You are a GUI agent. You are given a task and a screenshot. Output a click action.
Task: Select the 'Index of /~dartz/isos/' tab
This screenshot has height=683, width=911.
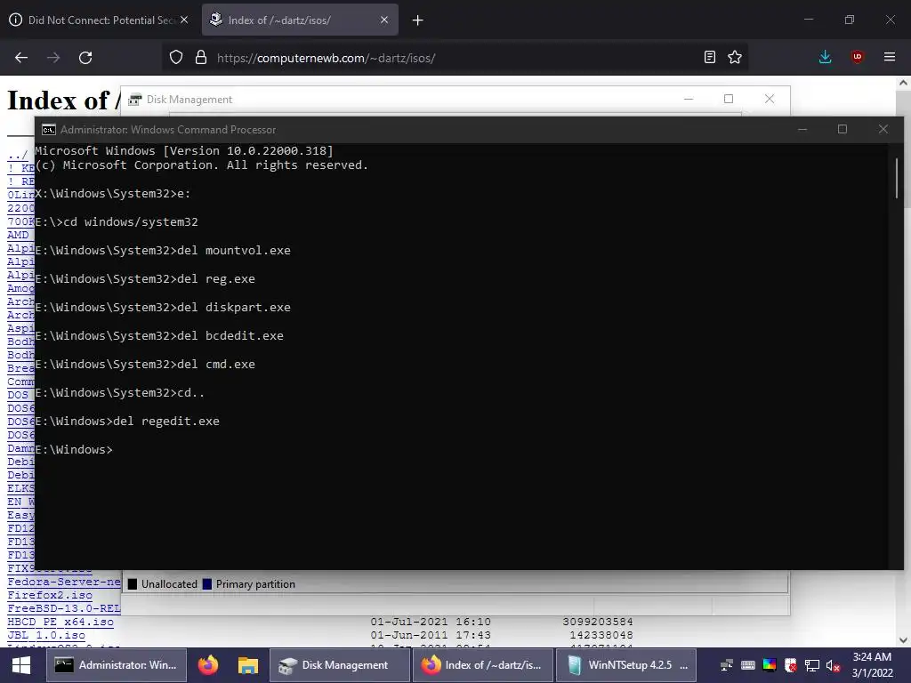300,20
